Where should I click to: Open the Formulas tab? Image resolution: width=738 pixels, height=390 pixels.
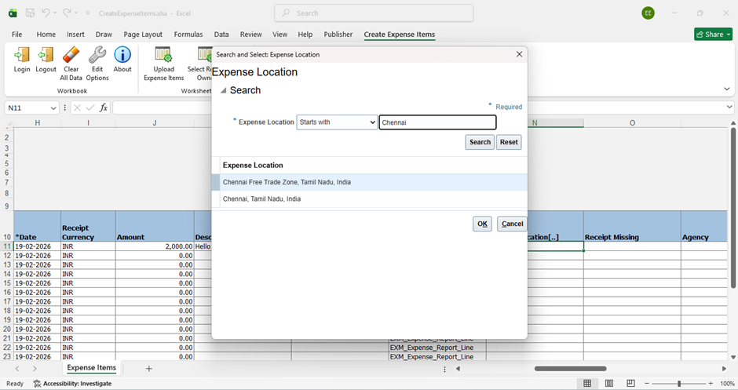point(188,35)
